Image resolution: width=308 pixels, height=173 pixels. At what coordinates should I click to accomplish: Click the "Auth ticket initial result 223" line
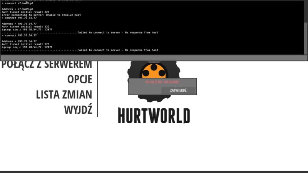[x=25, y=44]
